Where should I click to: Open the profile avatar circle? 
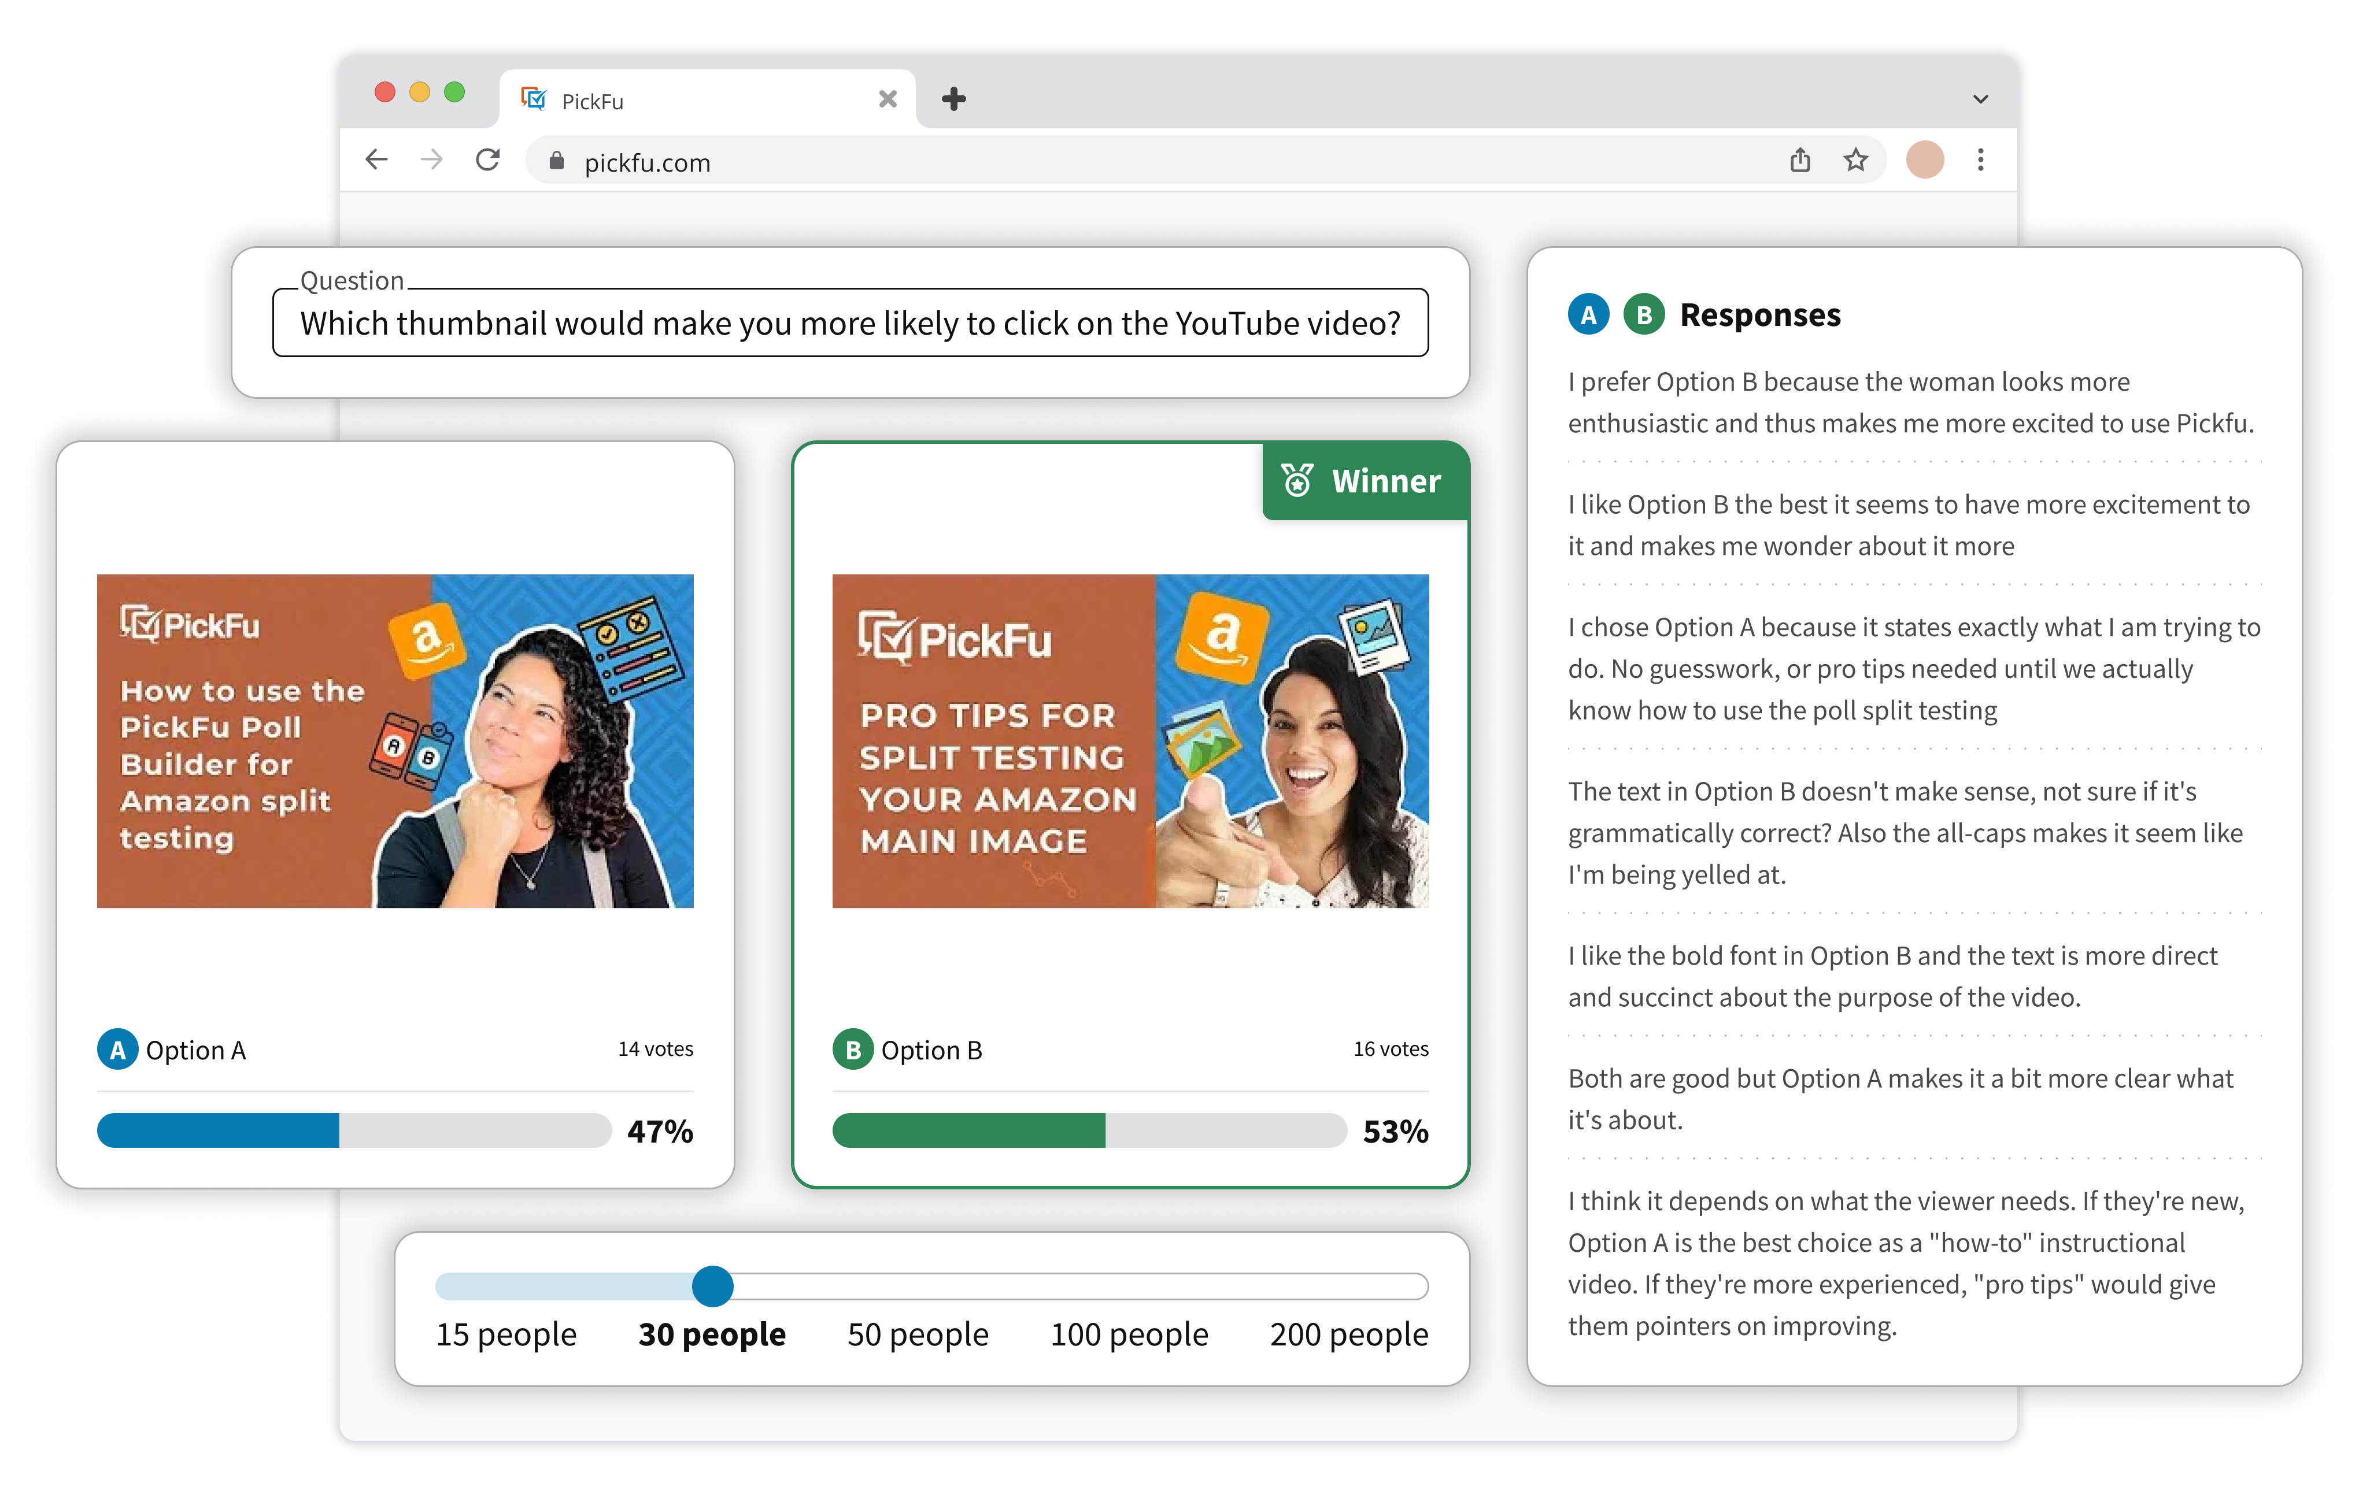point(1924,160)
